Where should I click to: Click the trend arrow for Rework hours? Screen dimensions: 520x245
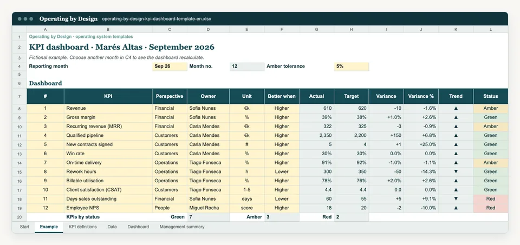[456, 171]
